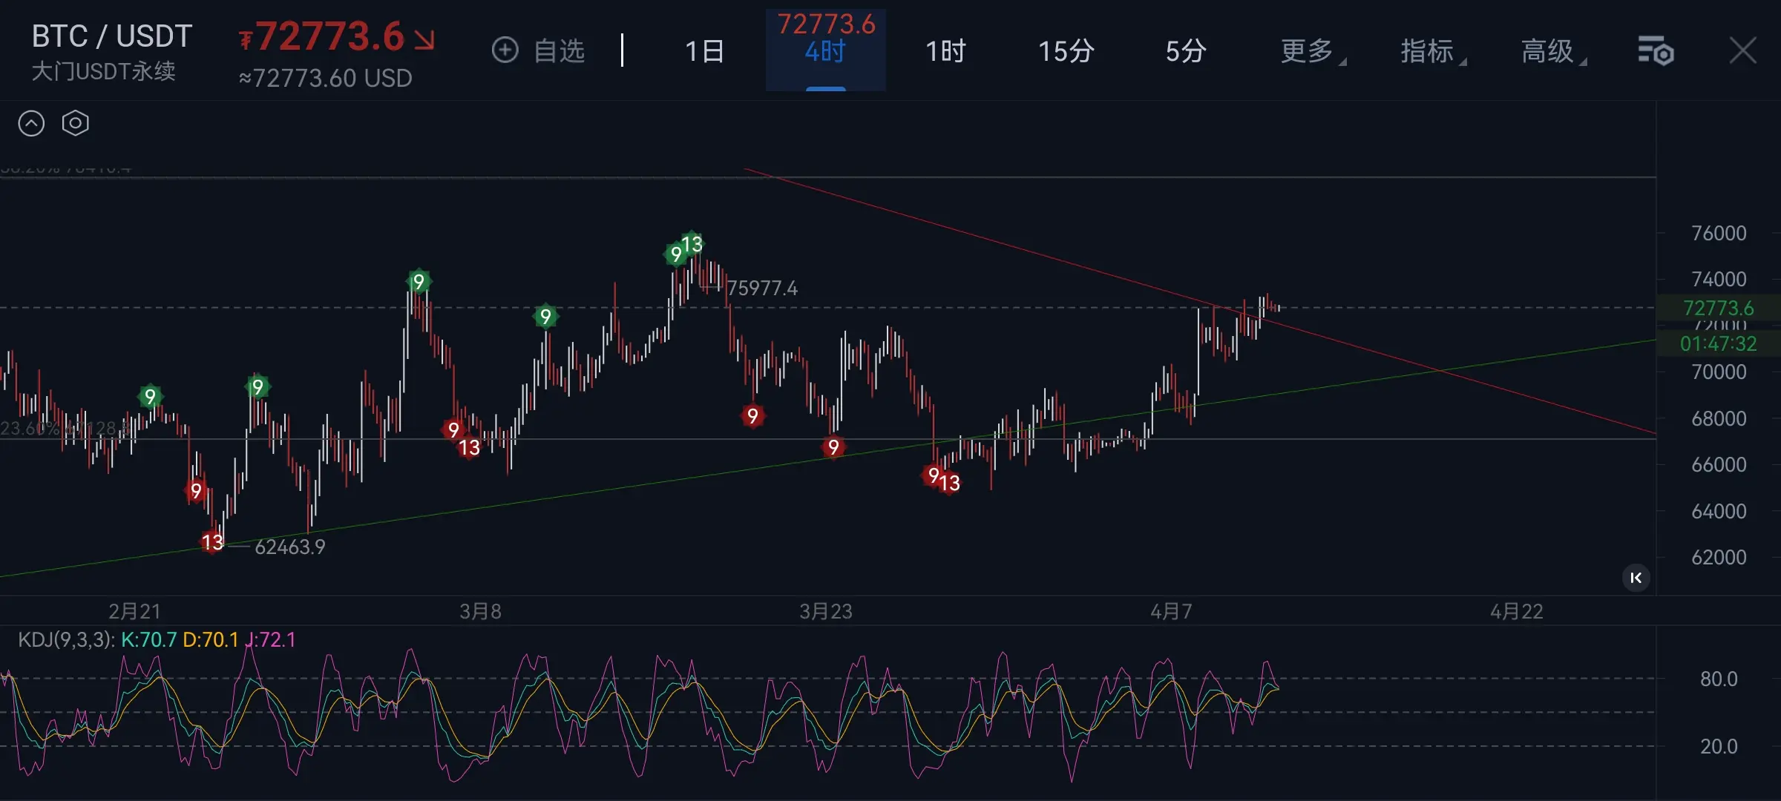Open chart settings hexagon icon

75,123
